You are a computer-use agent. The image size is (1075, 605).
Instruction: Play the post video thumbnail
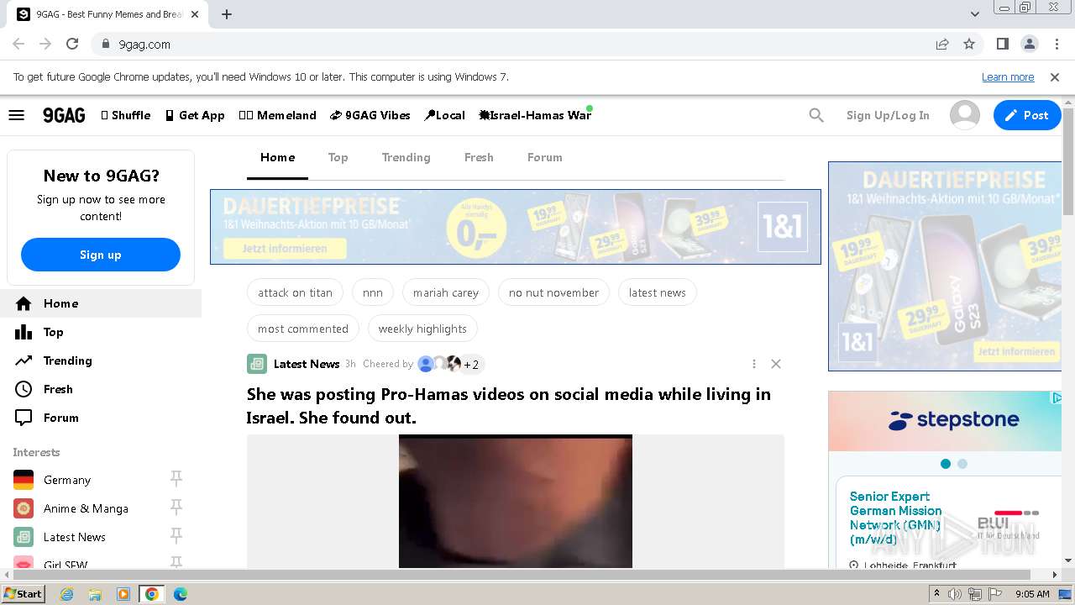(516, 502)
